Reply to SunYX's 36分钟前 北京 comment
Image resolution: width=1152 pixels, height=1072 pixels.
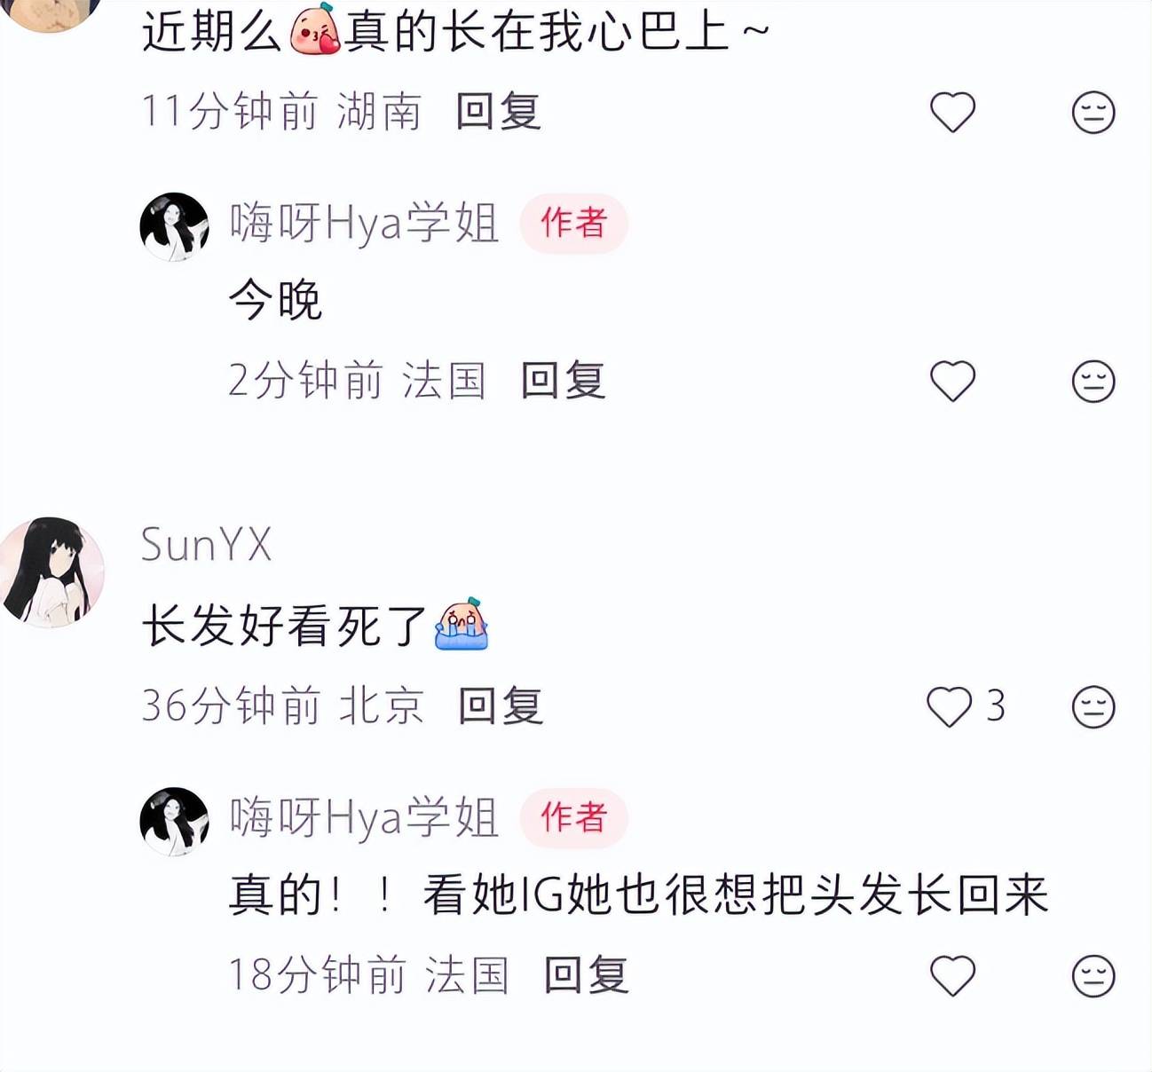pos(501,707)
